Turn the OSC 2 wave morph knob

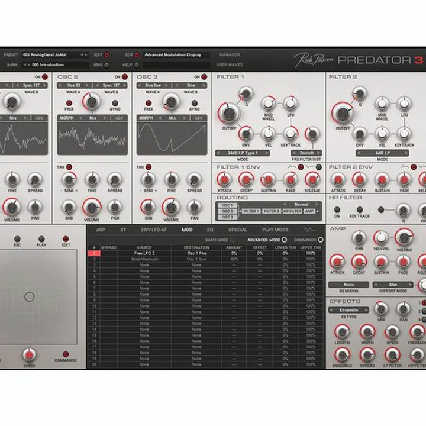tap(92, 102)
